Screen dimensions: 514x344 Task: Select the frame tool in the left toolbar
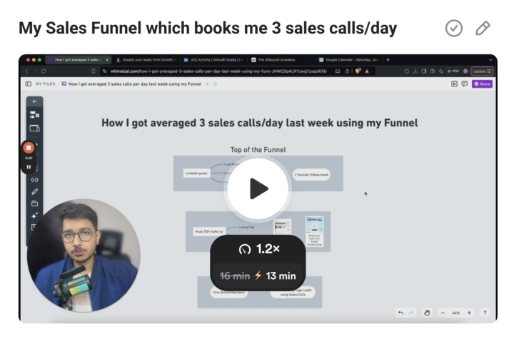pyautogui.click(x=34, y=128)
